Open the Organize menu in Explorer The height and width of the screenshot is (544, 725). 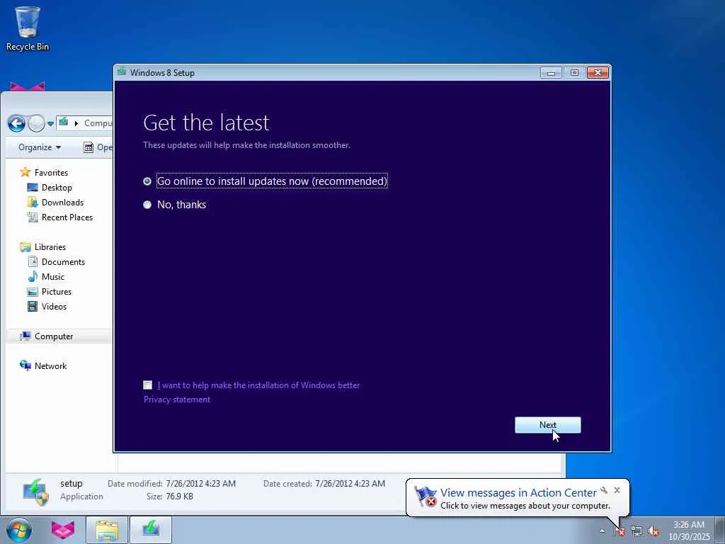tap(40, 147)
